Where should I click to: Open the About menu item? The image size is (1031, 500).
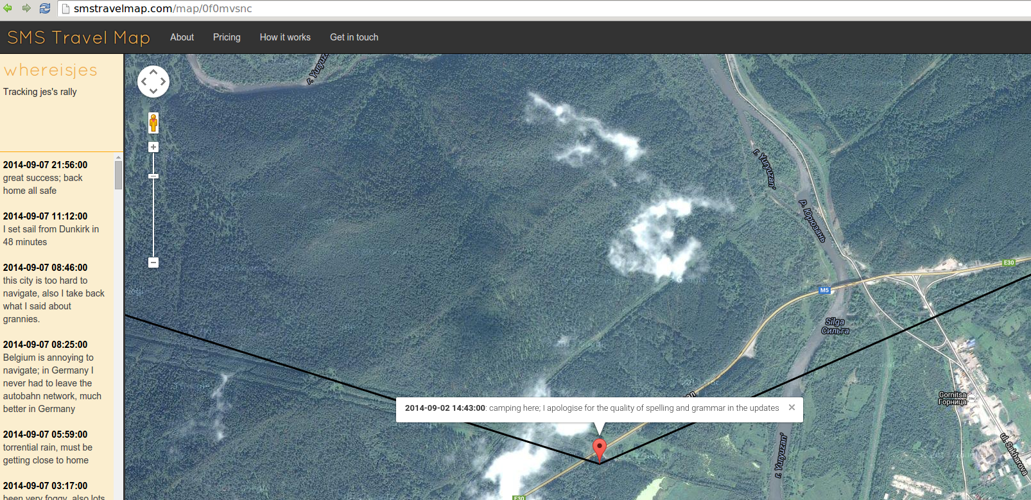pyautogui.click(x=182, y=37)
